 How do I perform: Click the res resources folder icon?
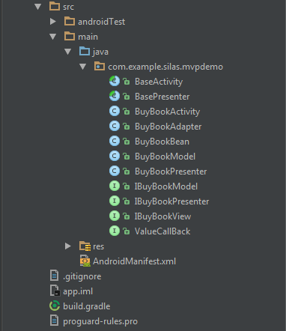click(85, 246)
